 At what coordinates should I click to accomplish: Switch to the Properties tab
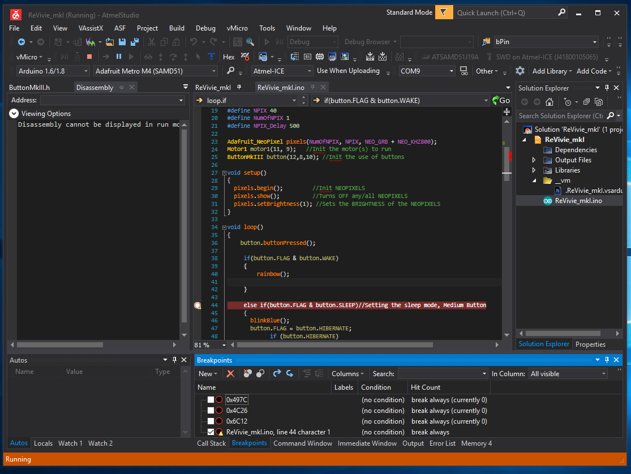[590, 344]
